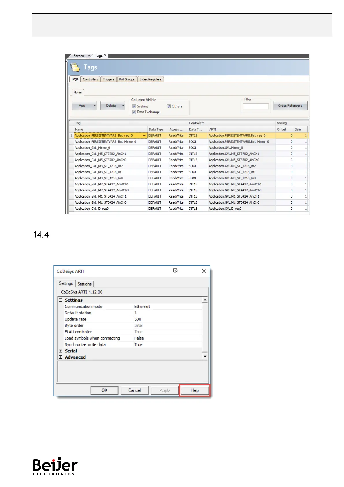Screen dimensions: 344x487
Task: Click the Tag Data Type column header
Action: (x=157, y=130)
